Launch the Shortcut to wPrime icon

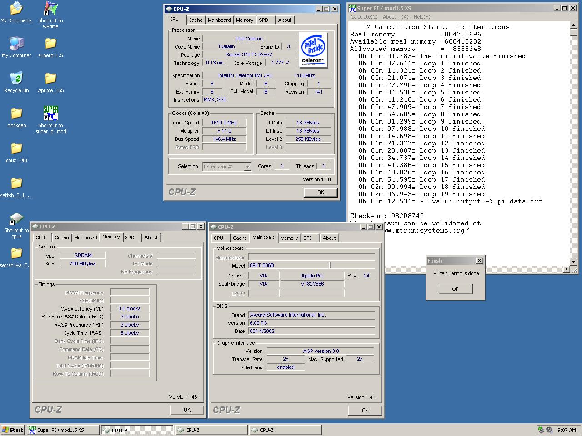(50, 8)
